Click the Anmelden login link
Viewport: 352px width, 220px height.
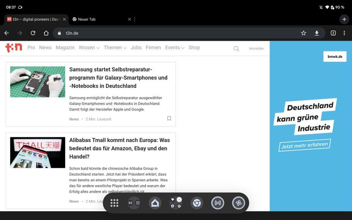[256, 48]
